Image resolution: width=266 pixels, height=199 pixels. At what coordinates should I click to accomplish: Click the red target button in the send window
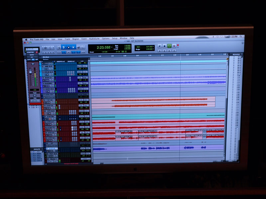(x=37, y=52)
